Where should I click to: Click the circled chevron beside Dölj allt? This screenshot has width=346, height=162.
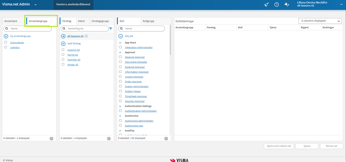point(121,36)
